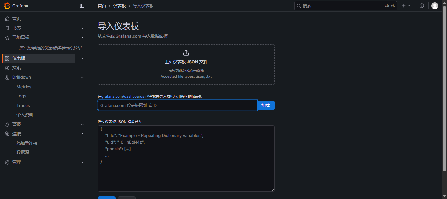Click the search magnifier icon
Image resolution: width=447 pixels, height=199 pixels.
pos(299,6)
